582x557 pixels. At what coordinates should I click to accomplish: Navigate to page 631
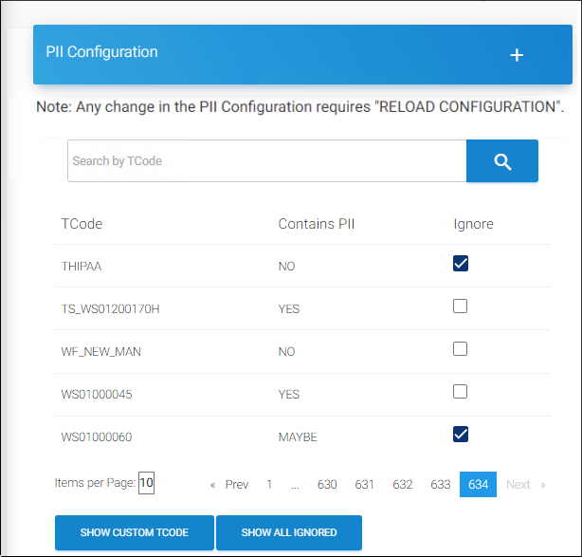click(x=365, y=485)
